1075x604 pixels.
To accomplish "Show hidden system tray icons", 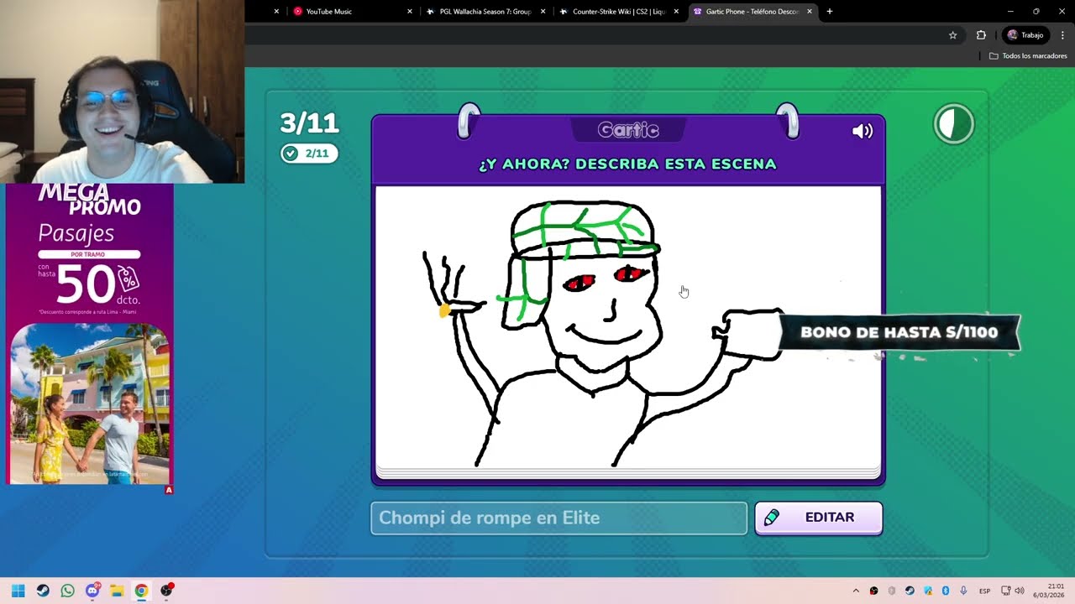I will (856, 591).
